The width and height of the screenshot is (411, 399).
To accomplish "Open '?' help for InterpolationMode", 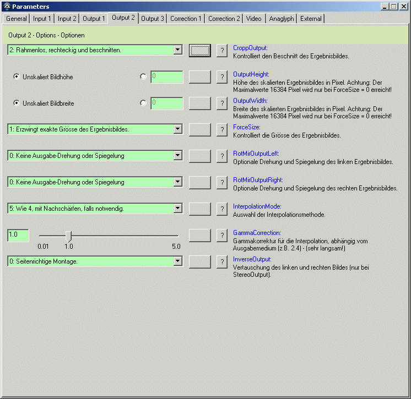I will (221, 209).
